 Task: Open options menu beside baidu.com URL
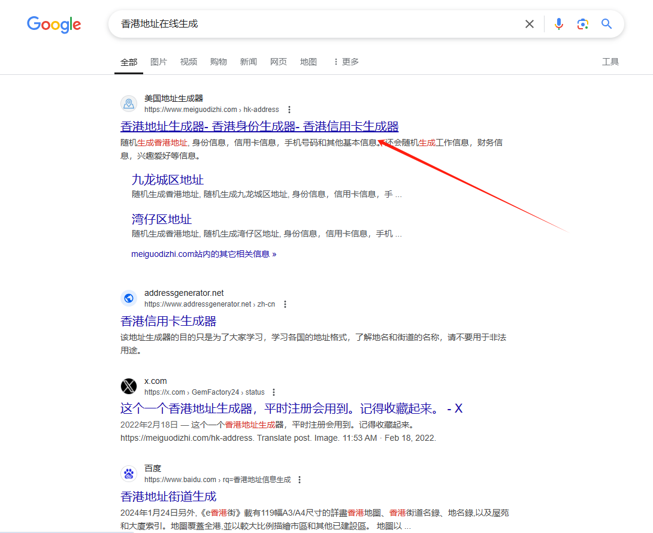pyautogui.click(x=300, y=480)
